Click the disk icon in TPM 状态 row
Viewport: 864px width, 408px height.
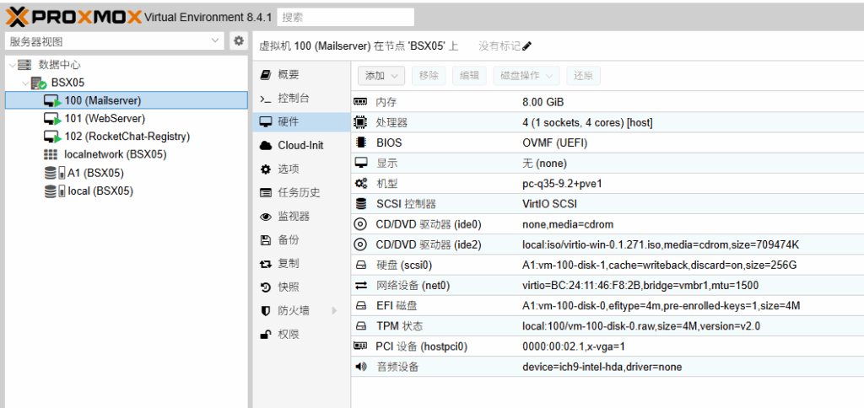tap(360, 326)
